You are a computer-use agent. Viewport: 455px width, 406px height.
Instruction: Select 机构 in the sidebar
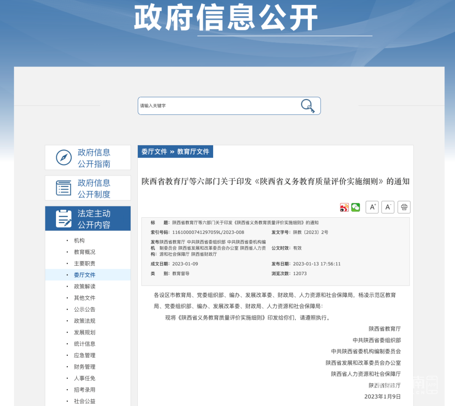tap(79, 240)
